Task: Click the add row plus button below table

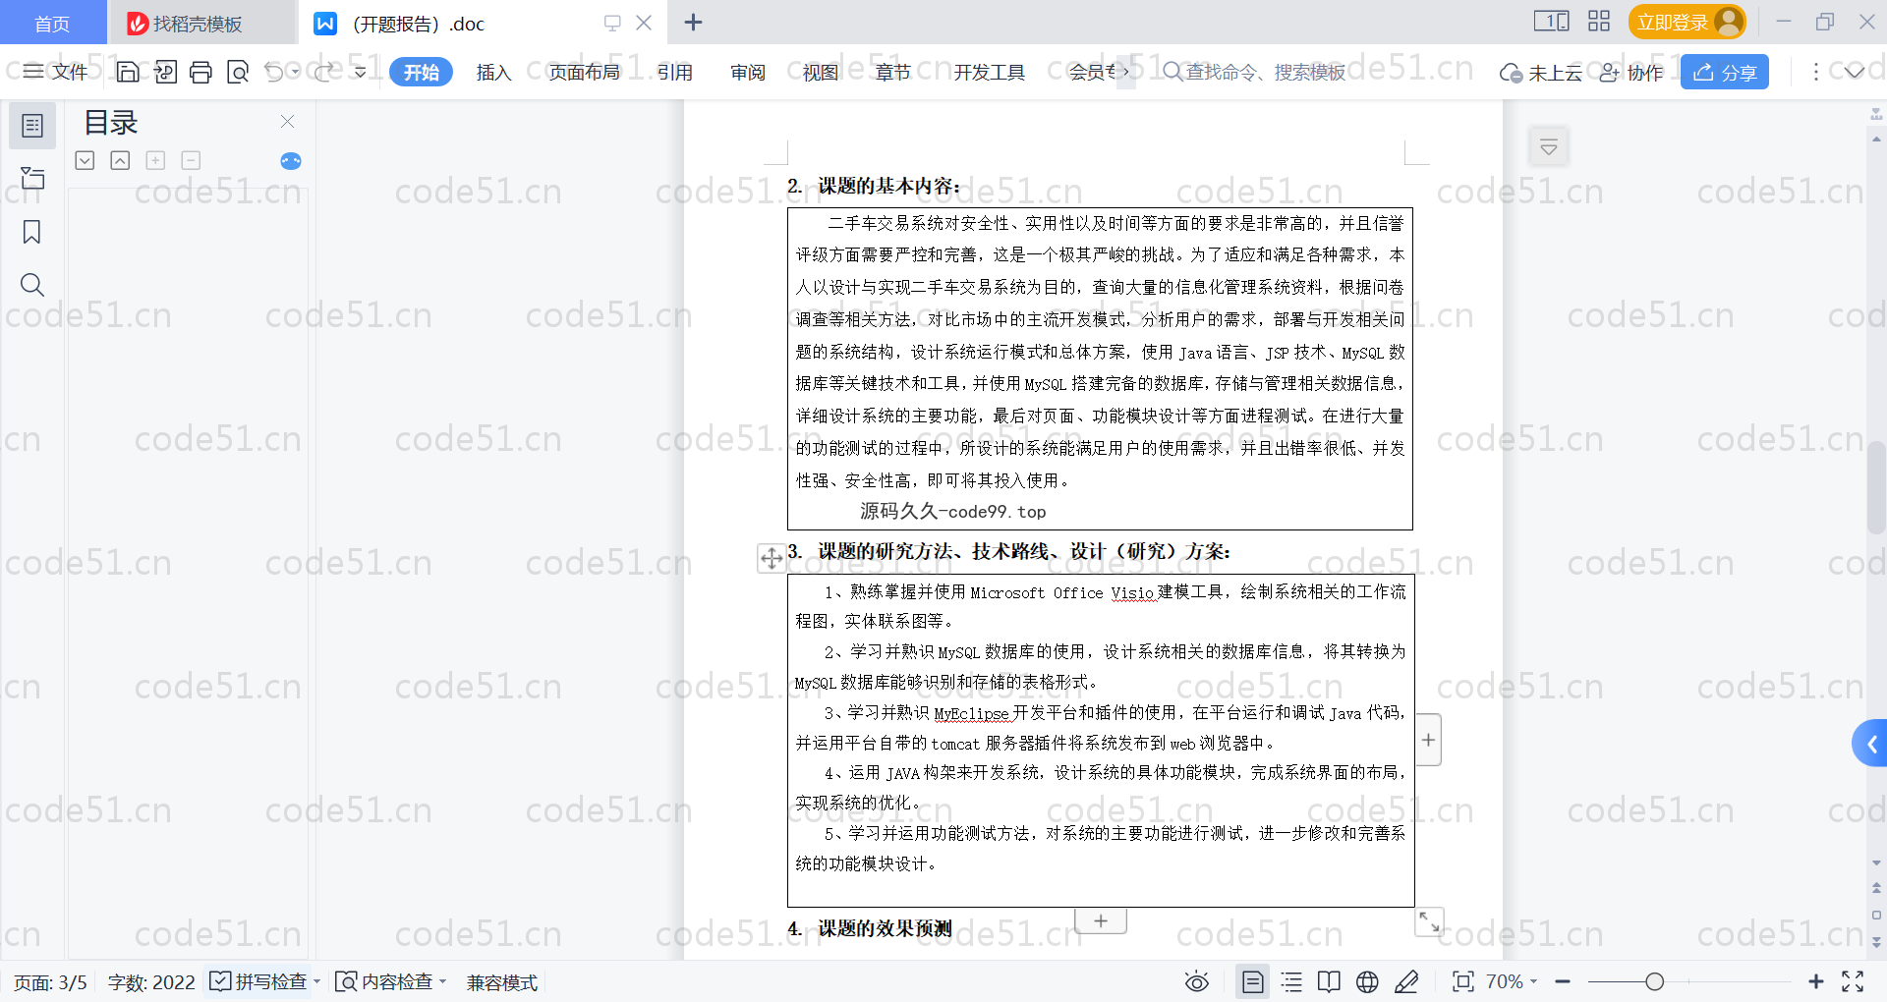Action: pos(1101,920)
